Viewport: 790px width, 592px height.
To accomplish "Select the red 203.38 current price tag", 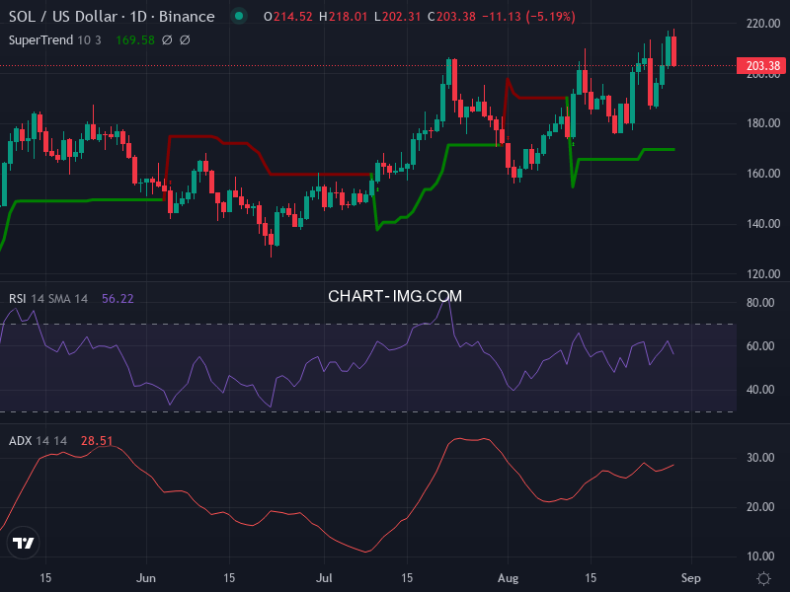I will 762,67.
